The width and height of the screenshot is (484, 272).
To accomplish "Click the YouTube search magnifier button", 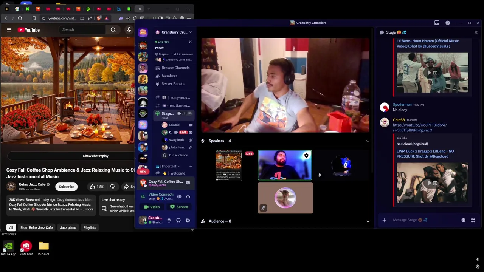I will pos(113,29).
